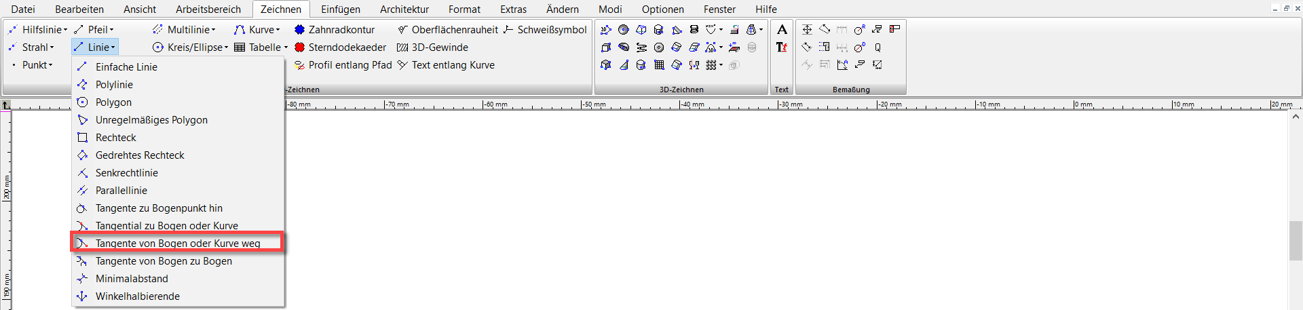Select the 3D torus ring tool icon

pos(659,47)
